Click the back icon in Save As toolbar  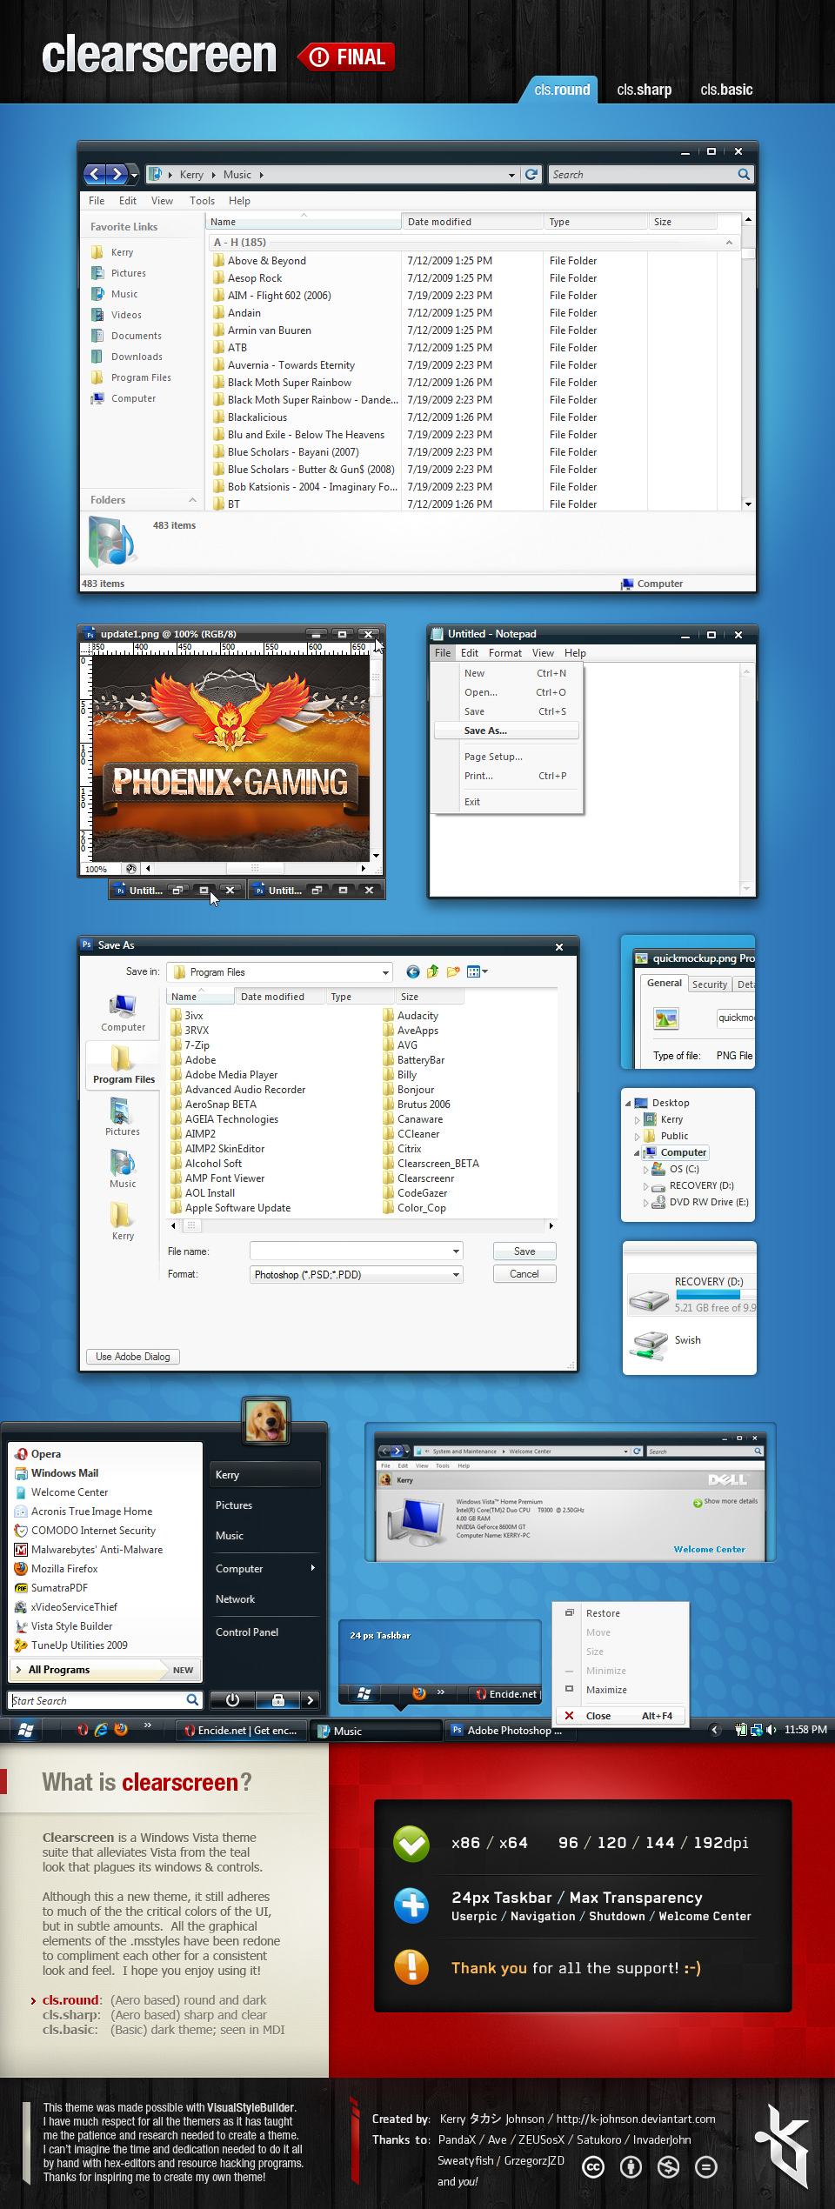point(413,971)
